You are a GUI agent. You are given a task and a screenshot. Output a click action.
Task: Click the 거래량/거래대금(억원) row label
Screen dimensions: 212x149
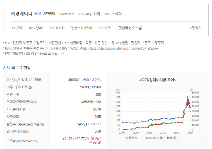pos(22,102)
